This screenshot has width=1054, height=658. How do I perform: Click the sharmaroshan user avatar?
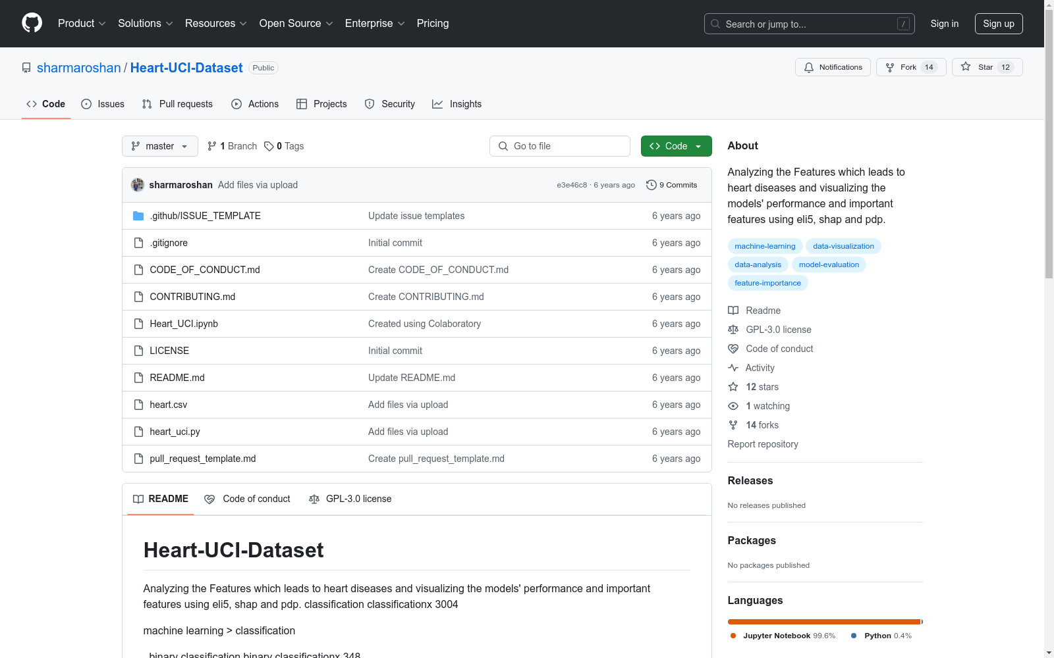point(138,185)
